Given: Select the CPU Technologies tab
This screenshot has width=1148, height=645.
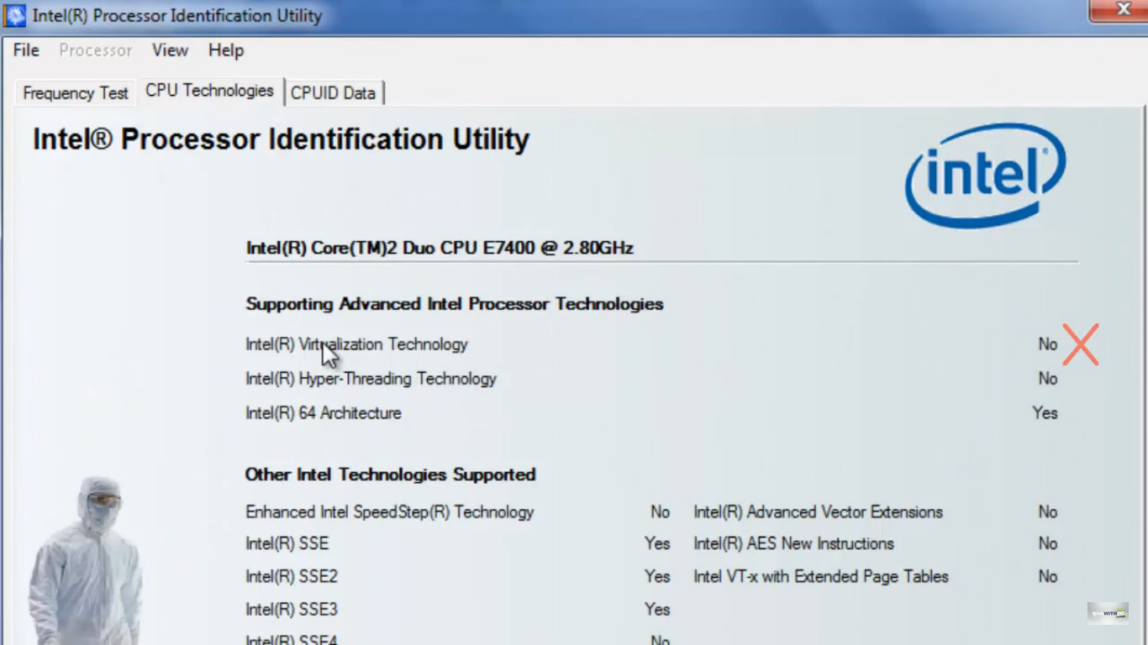Looking at the screenshot, I should coord(209,91).
